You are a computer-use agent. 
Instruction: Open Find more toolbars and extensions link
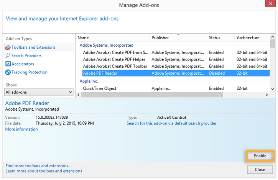pos(38,166)
